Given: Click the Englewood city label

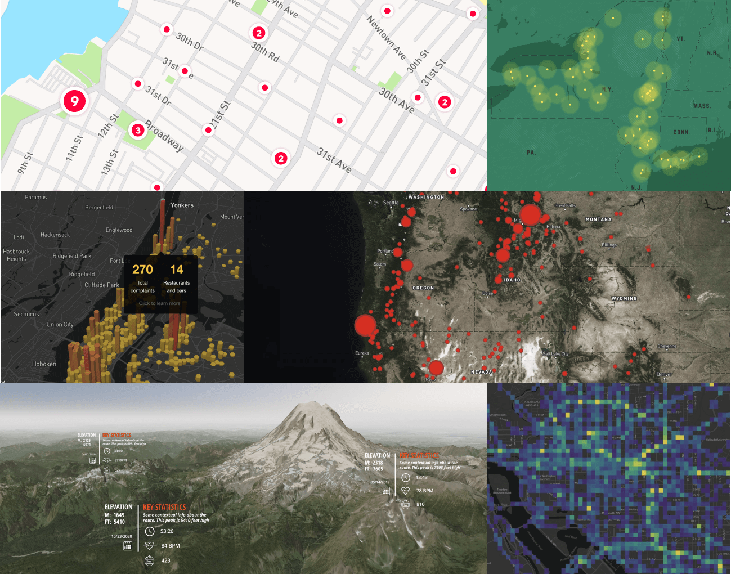Looking at the screenshot, I should 119,230.
